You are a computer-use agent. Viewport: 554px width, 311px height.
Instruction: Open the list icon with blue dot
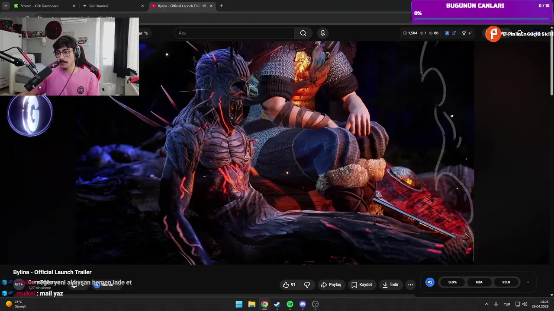454,33
